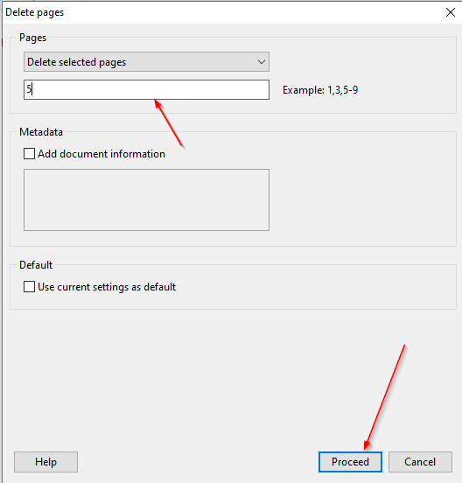Close the dialog using the X icon
The image size is (462, 483).
(x=451, y=12)
